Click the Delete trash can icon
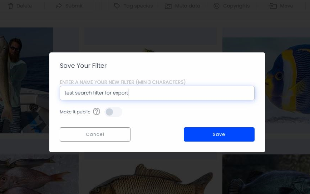The width and height of the screenshot is (310, 194). click(11, 6)
